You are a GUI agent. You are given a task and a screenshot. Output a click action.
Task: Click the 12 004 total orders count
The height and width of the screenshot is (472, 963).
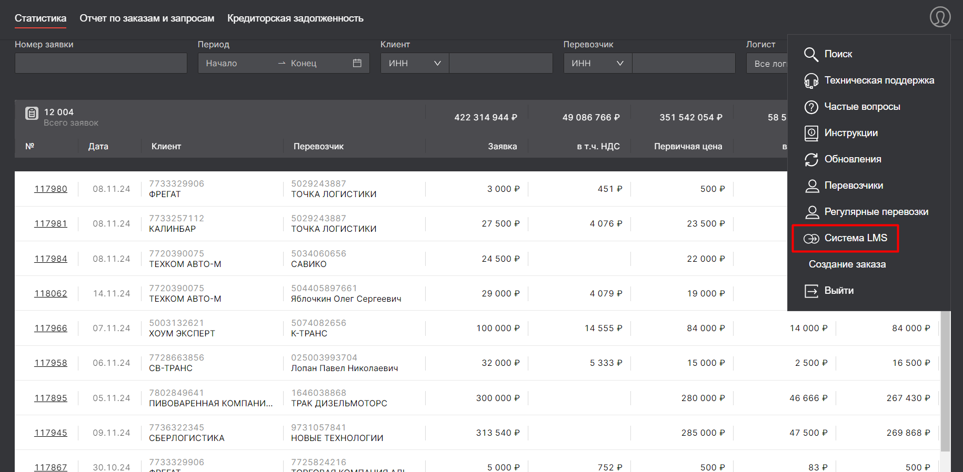click(x=58, y=112)
